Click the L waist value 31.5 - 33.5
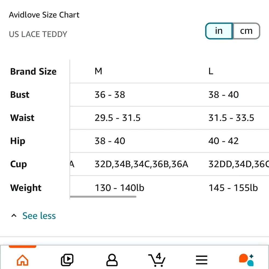The image size is (269, 269). pos(231,118)
